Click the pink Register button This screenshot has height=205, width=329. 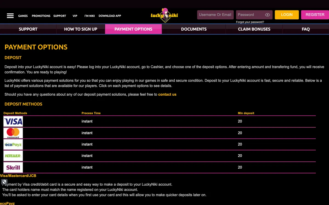tap(315, 15)
